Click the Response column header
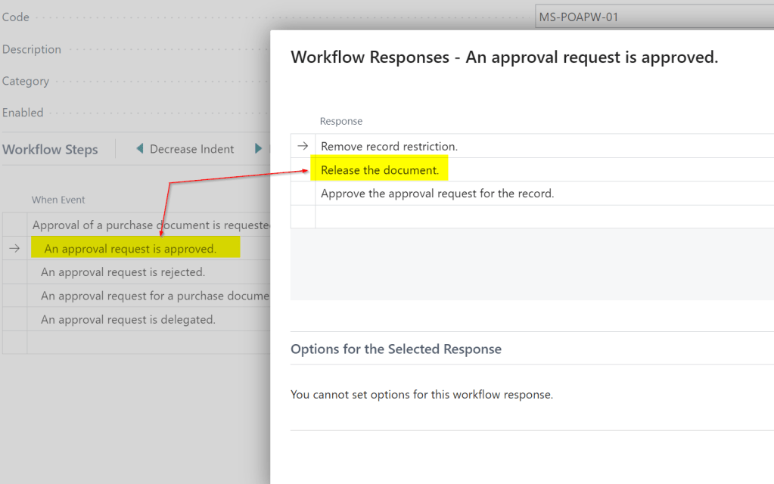 click(341, 121)
